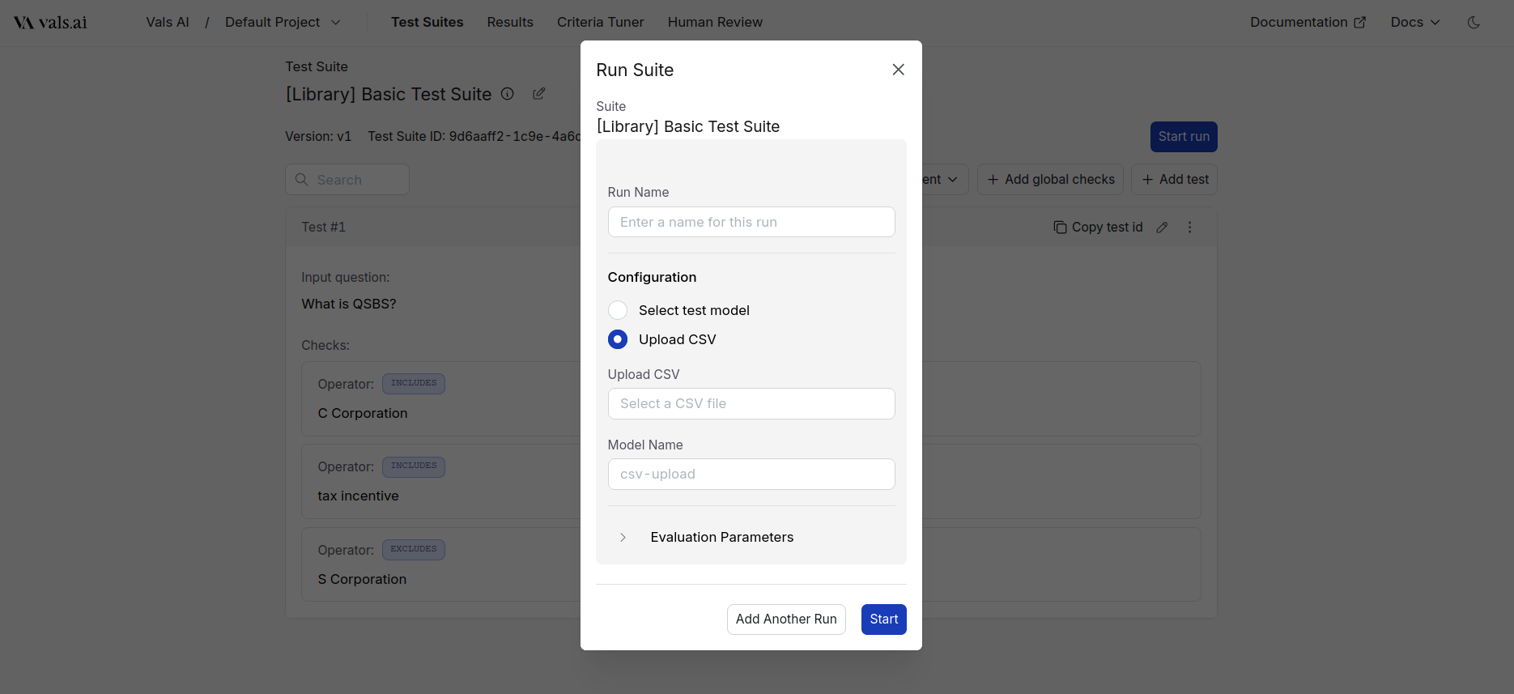
Task: Open the Criteria Tuner tab
Action: click(x=601, y=23)
